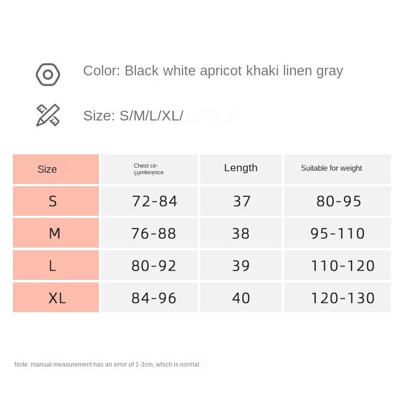This screenshot has height=405, width=405.
Task: Click the 120-130 weight cell
Action: point(342,298)
